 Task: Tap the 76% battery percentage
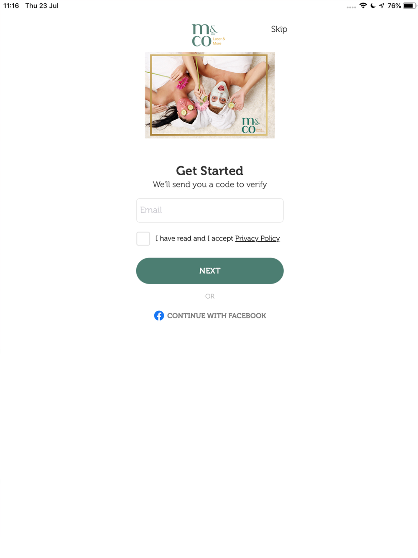[394, 5]
